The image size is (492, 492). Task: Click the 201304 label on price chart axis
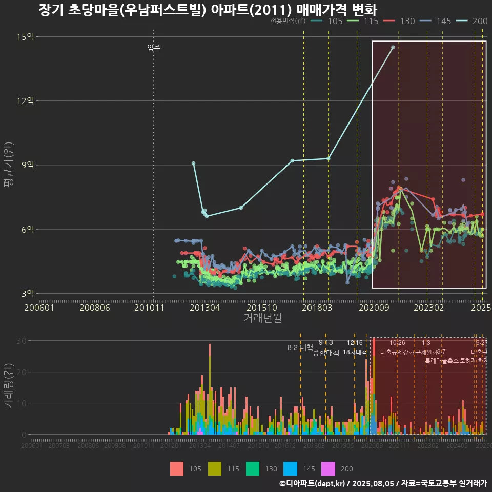pyautogui.click(x=205, y=307)
